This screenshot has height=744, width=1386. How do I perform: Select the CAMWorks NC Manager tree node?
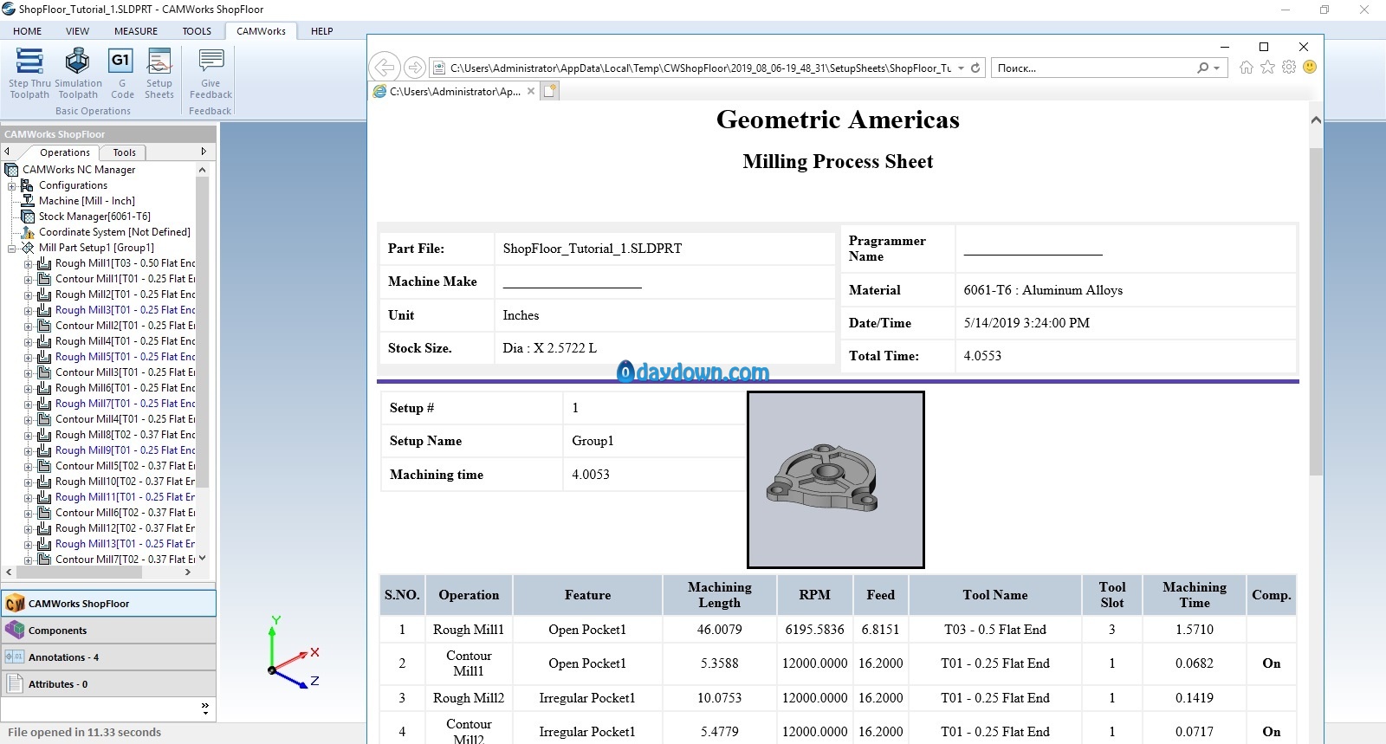point(79,170)
